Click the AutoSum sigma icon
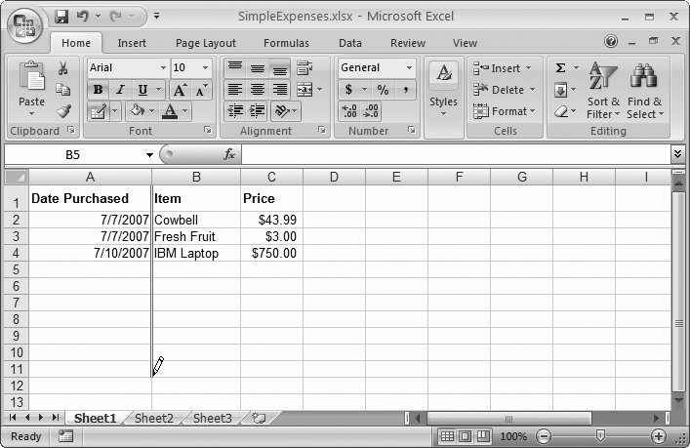 pos(560,67)
